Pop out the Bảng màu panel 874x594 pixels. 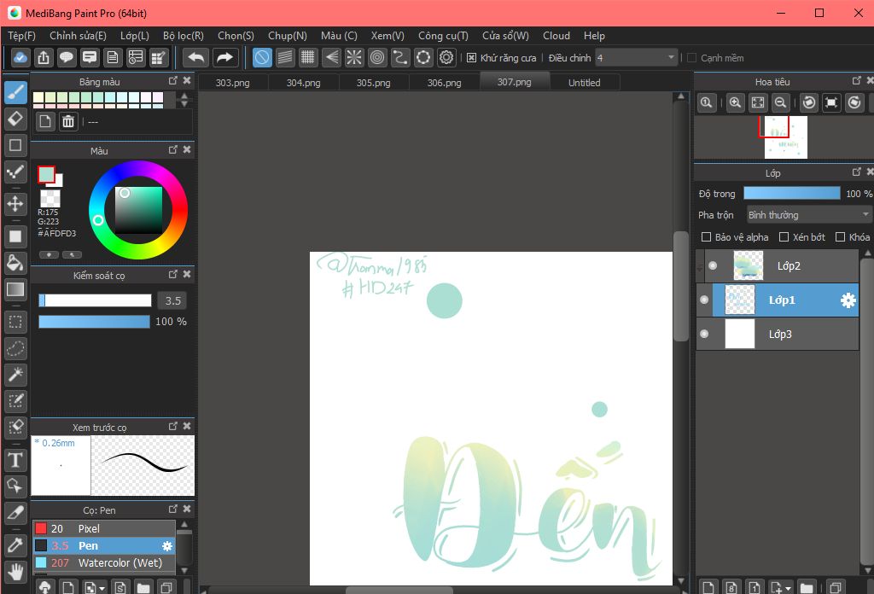click(x=172, y=81)
